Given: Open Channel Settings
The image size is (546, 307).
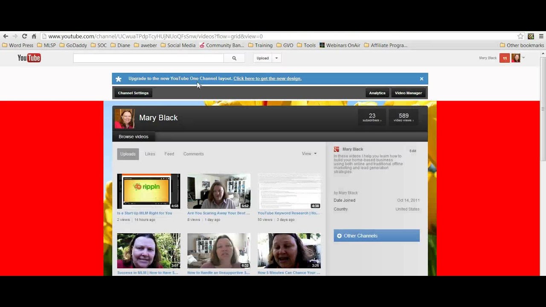Looking at the screenshot, I should click(133, 93).
